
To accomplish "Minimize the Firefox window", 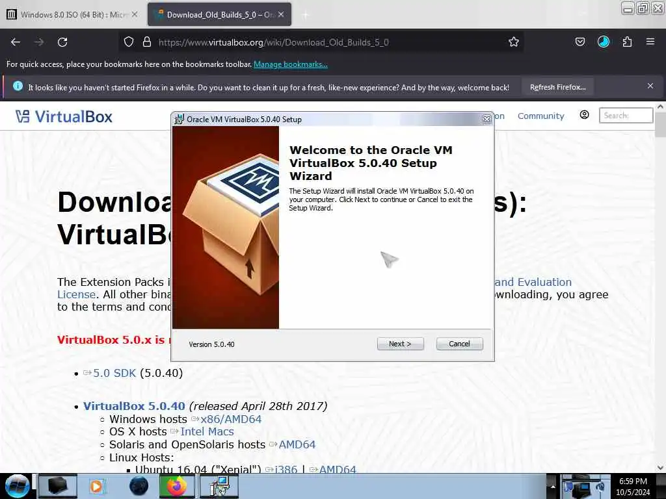I will pyautogui.click(x=628, y=8).
